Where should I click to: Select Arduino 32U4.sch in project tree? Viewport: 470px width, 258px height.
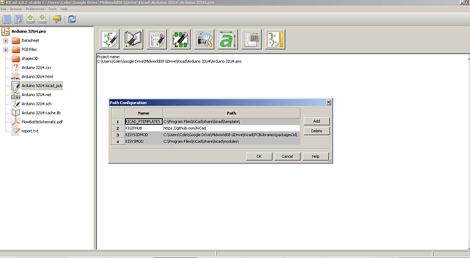(x=37, y=103)
